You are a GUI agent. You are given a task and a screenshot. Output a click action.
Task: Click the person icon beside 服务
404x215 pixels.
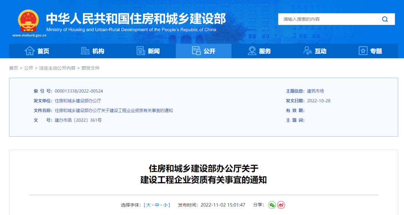point(252,51)
